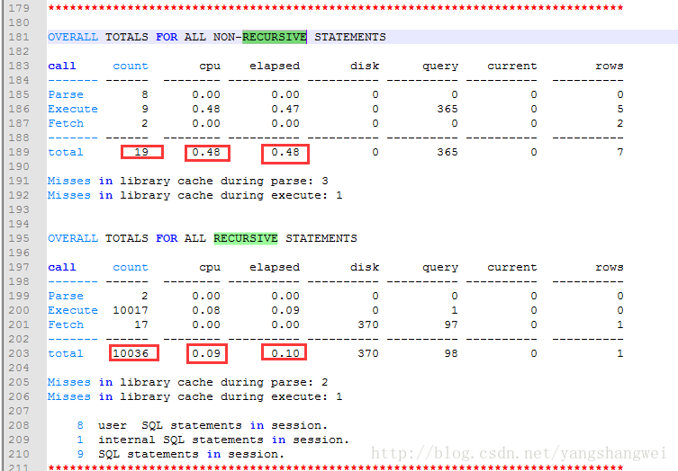The image size is (678, 471).
Task: Place cursor in 'user SQL statements in session' line
Action: coord(212,425)
